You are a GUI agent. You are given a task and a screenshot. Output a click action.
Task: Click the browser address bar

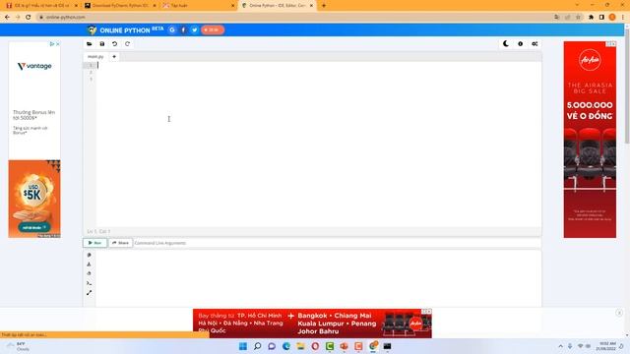click(x=293, y=18)
